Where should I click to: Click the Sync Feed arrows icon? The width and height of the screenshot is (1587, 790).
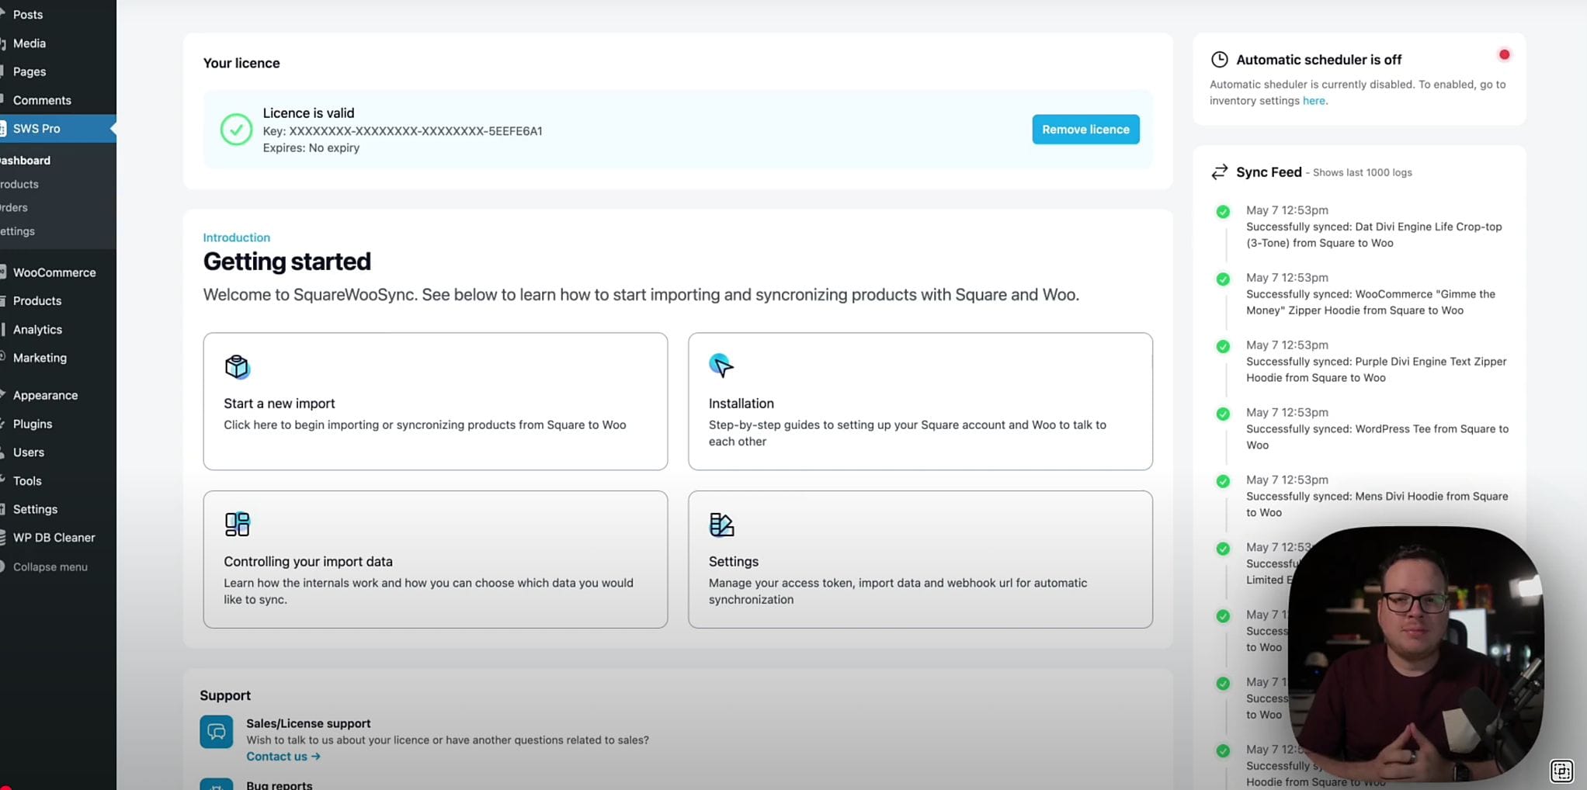pyautogui.click(x=1219, y=172)
